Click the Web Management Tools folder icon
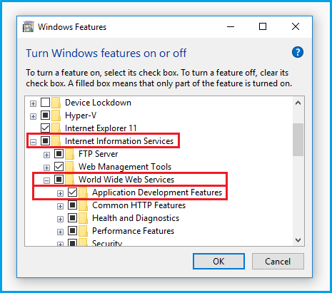The image size is (332, 293). tap(70, 167)
